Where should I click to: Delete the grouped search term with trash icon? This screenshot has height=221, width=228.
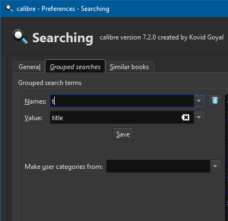pyautogui.click(x=215, y=101)
